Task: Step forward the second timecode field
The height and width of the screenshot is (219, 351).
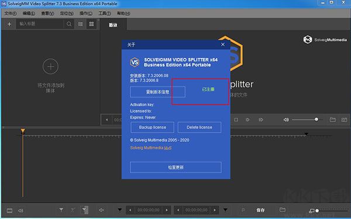Action: pos(215,210)
